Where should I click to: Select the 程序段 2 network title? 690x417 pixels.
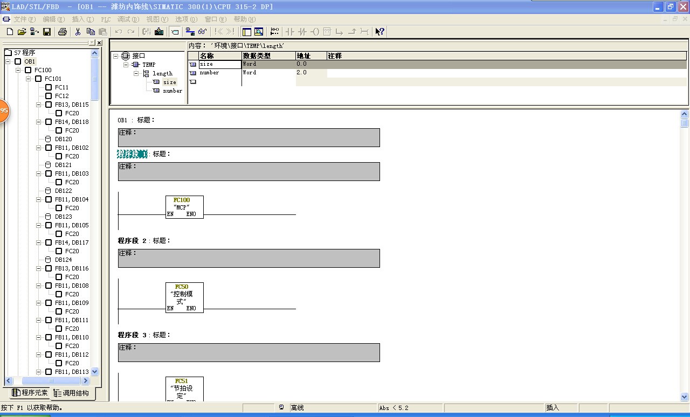[x=133, y=241]
